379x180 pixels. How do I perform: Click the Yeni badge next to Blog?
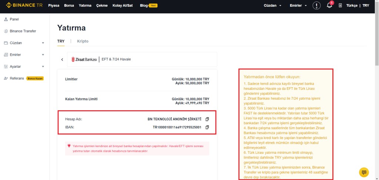point(153,5)
